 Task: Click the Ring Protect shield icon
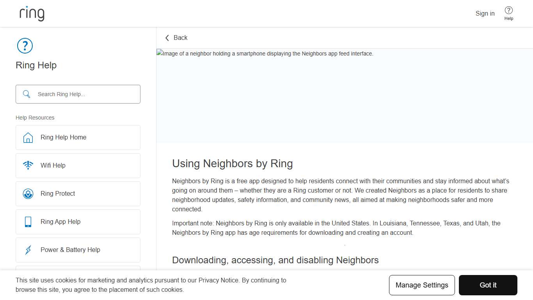pos(28,193)
